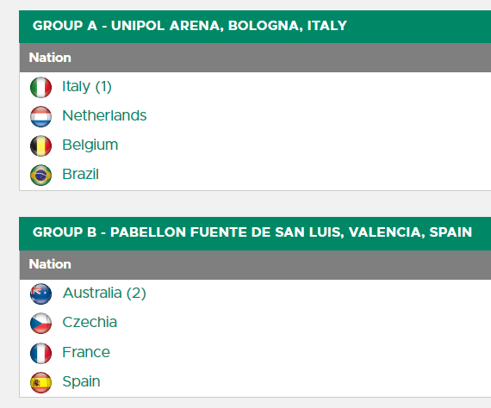Click the France flag icon
This screenshot has width=491, height=408.
[40, 353]
